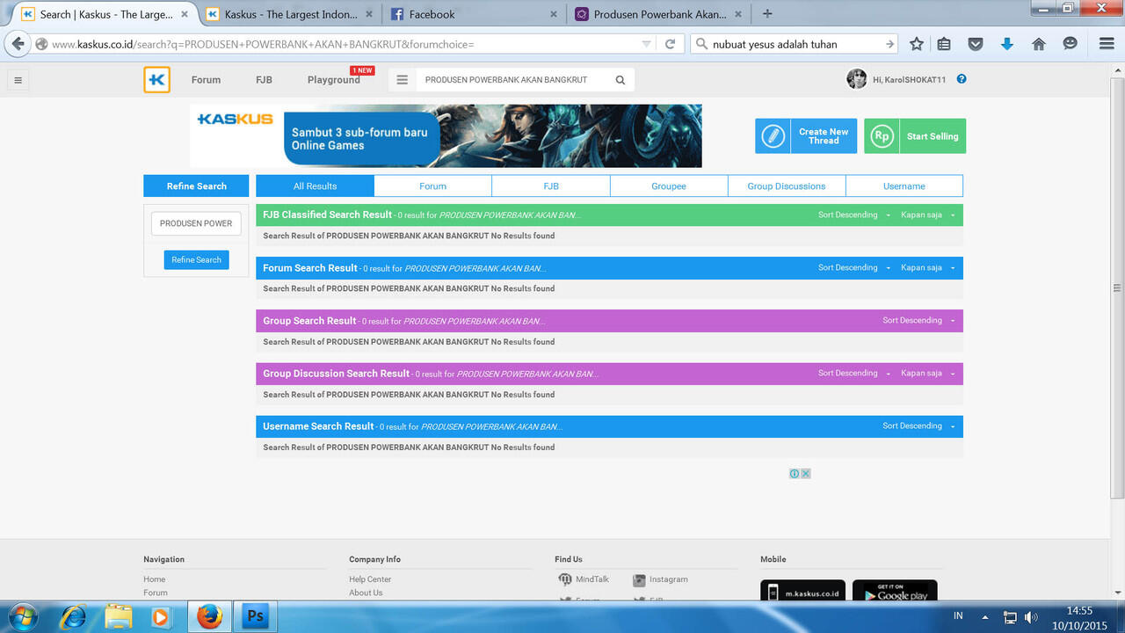Open the help question mark icon

click(962, 79)
